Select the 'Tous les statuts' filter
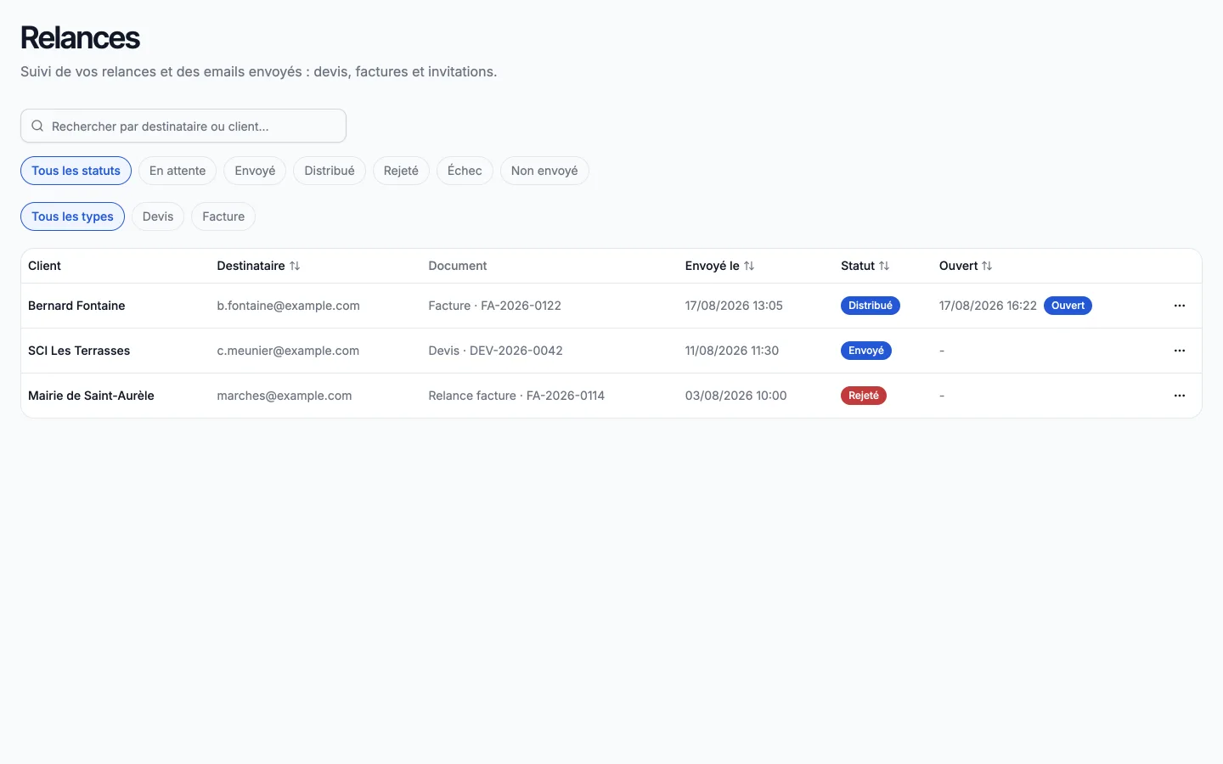The width and height of the screenshot is (1223, 764). click(76, 171)
